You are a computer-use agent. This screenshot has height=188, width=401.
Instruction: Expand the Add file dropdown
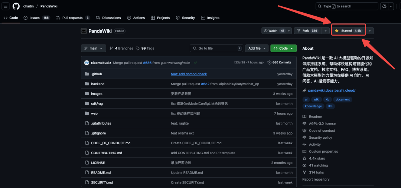click(257, 48)
